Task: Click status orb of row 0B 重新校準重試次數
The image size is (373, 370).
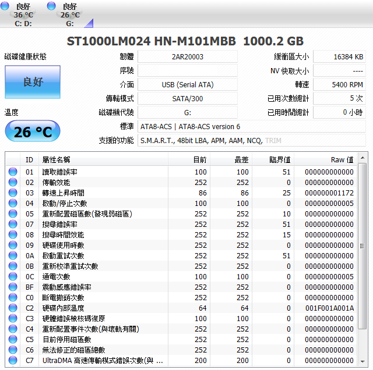Action: (x=13, y=266)
